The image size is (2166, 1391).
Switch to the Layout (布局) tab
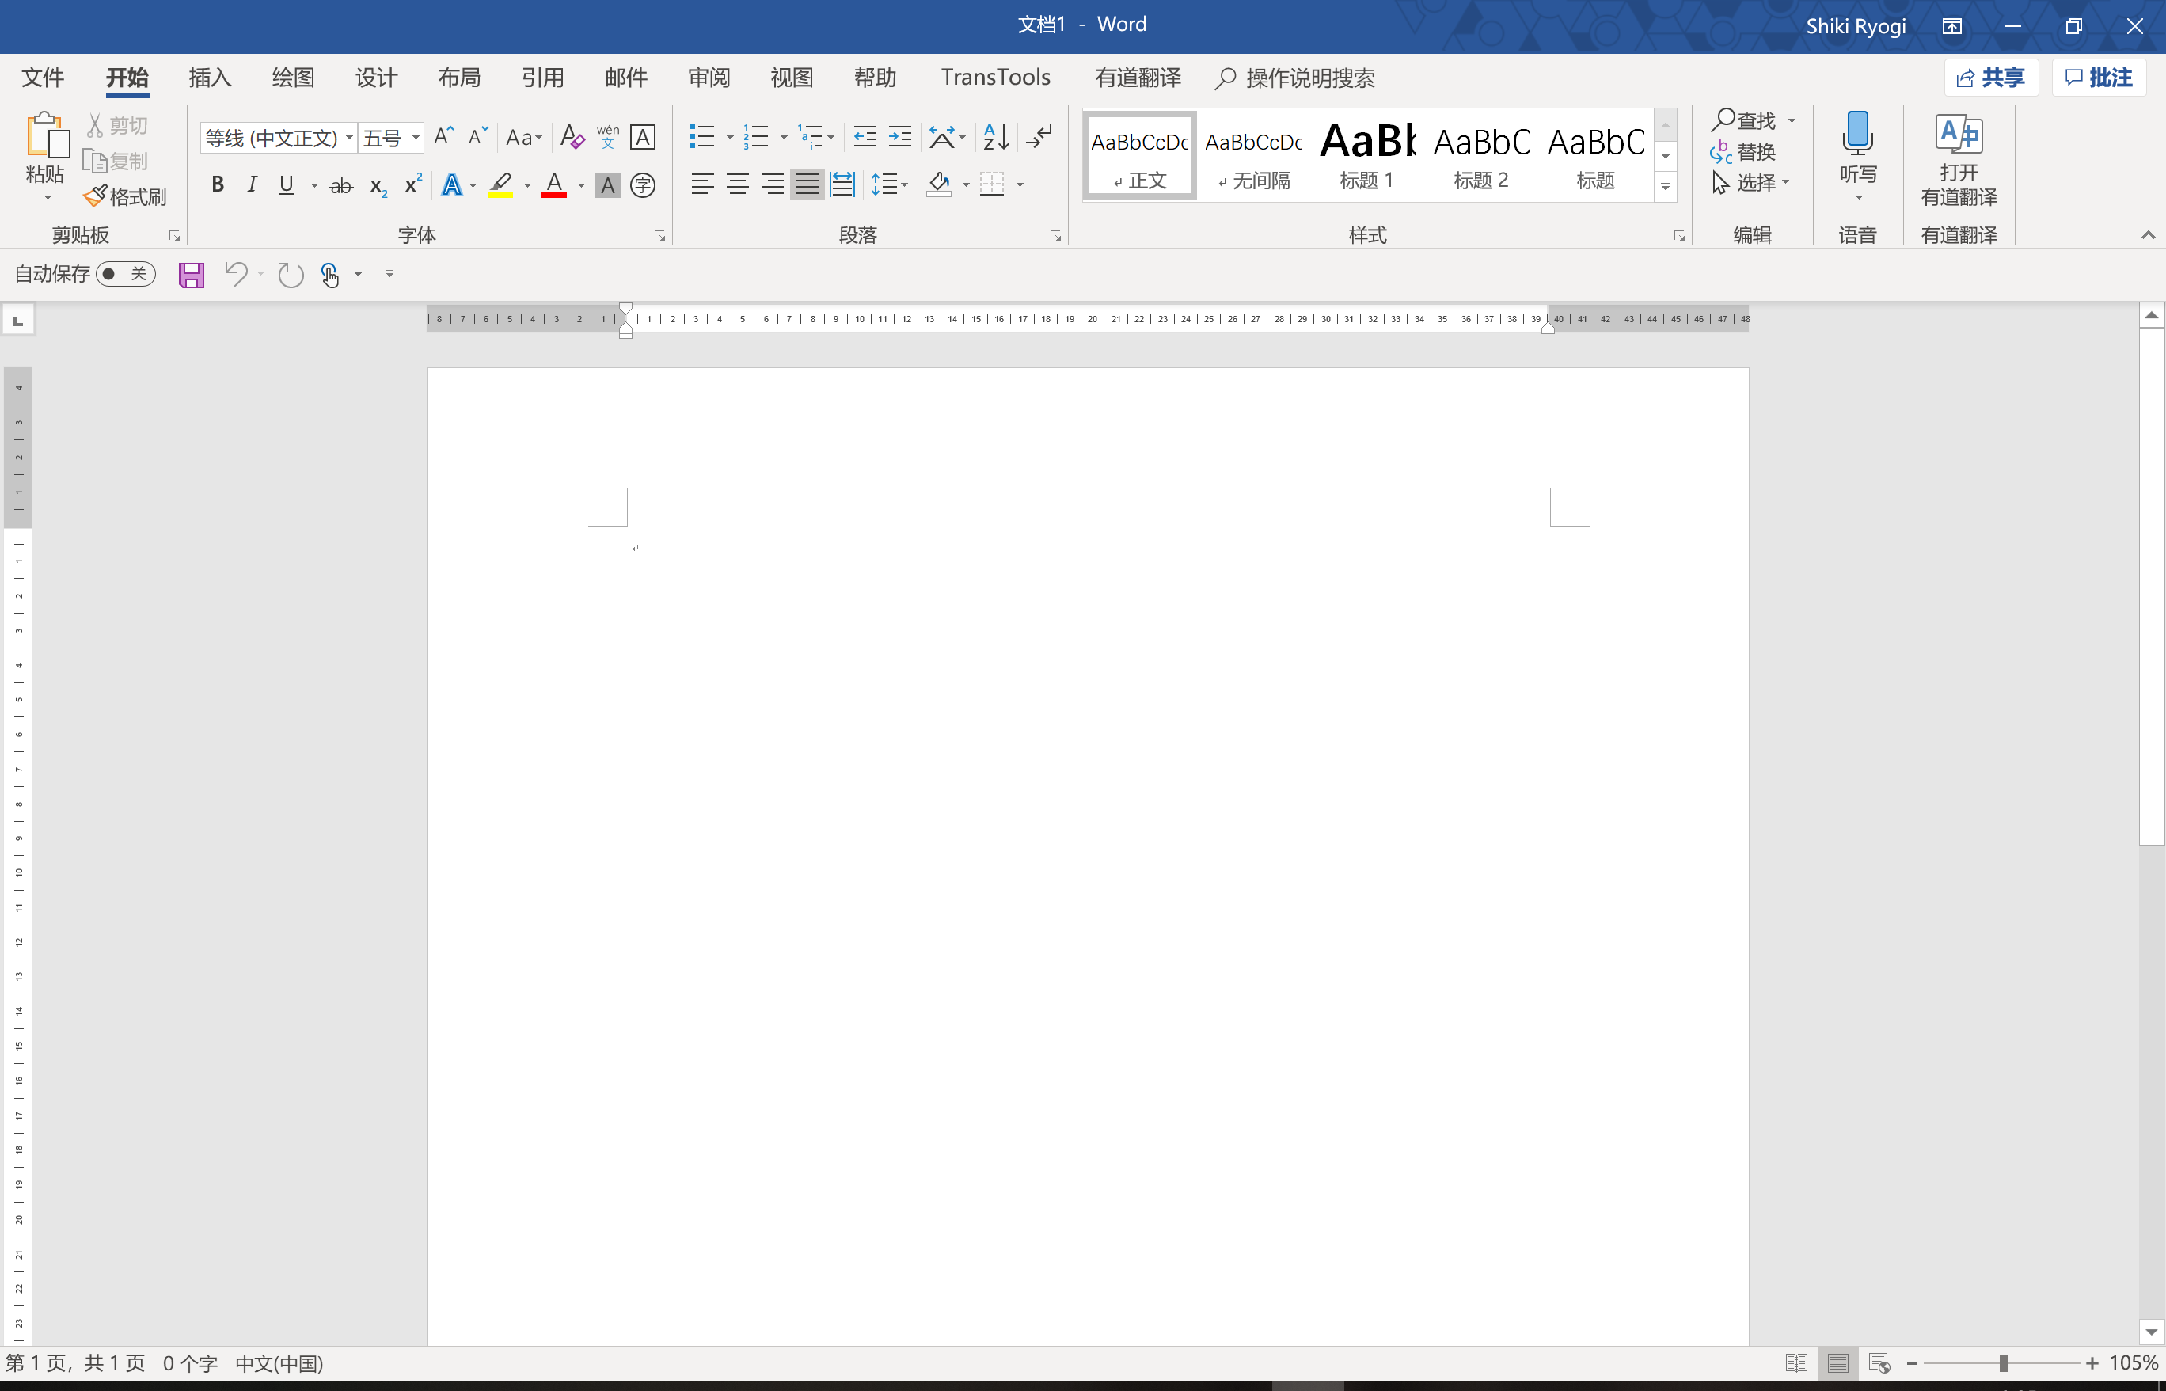click(x=459, y=78)
